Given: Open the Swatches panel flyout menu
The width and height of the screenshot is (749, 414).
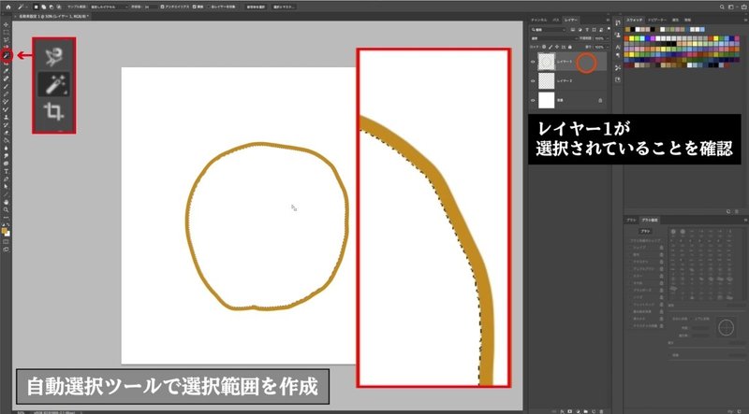Looking at the screenshot, I should point(744,20).
